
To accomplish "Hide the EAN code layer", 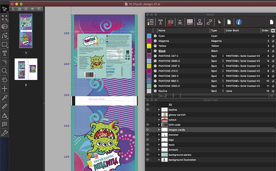I will 148,124.
